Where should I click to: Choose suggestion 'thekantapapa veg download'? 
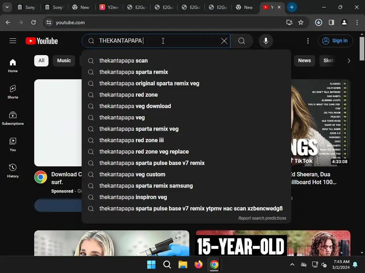click(x=186, y=106)
